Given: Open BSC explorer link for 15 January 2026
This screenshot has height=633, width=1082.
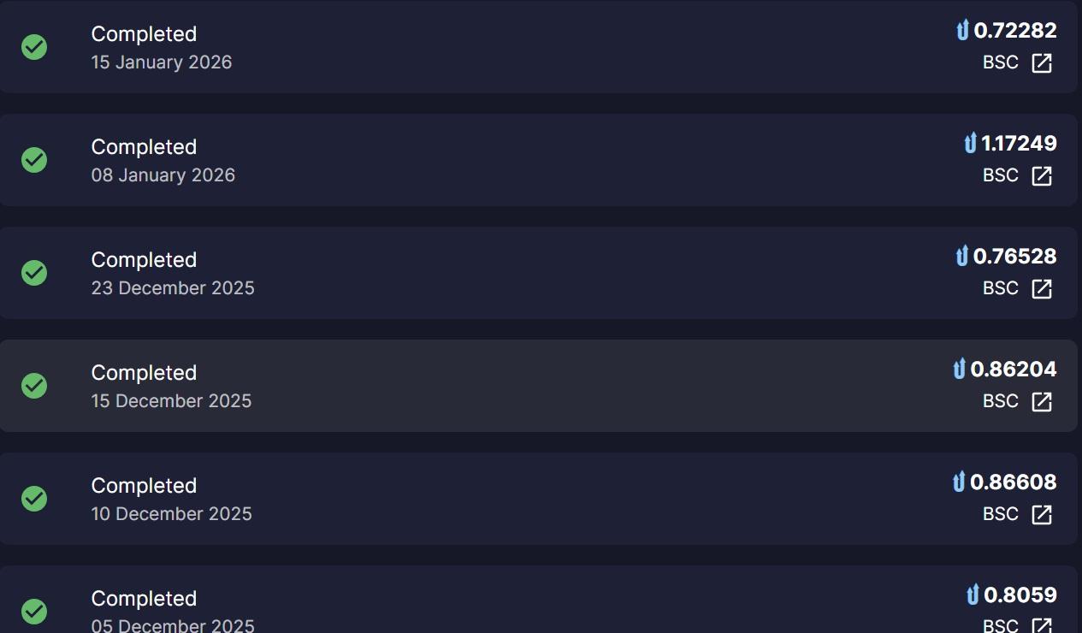Looking at the screenshot, I should pos(1042,63).
